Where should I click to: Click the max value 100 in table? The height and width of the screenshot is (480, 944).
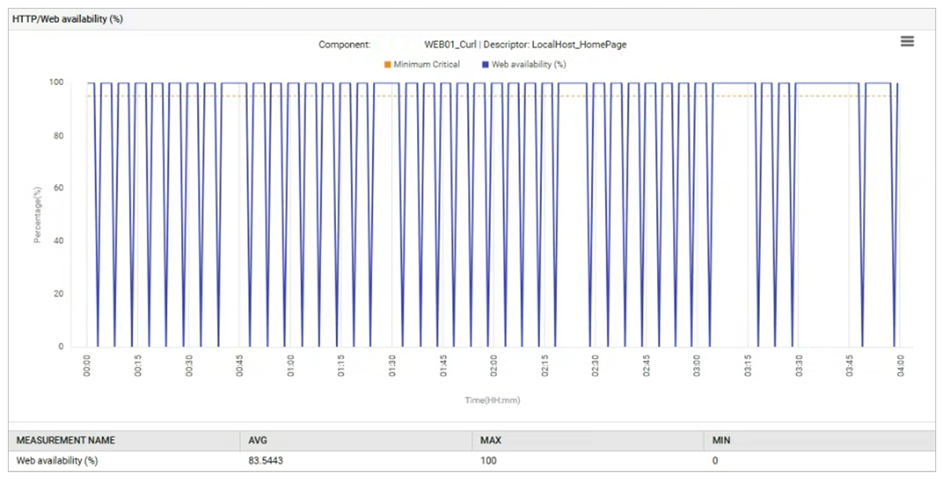point(488,460)
